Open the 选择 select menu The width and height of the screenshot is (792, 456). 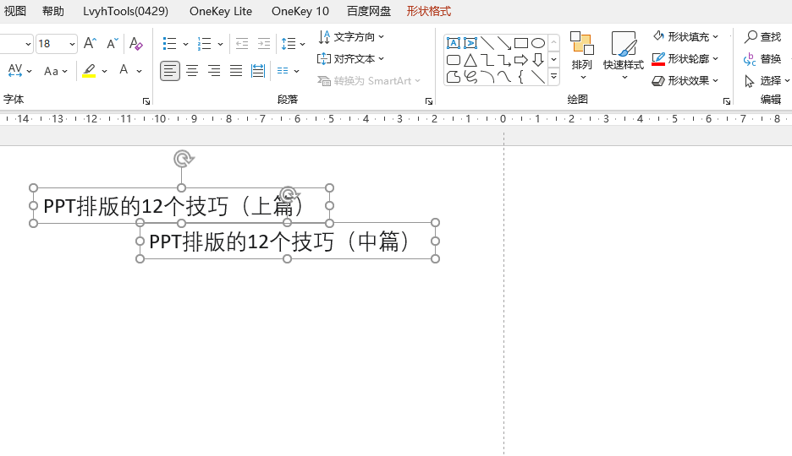767,80
